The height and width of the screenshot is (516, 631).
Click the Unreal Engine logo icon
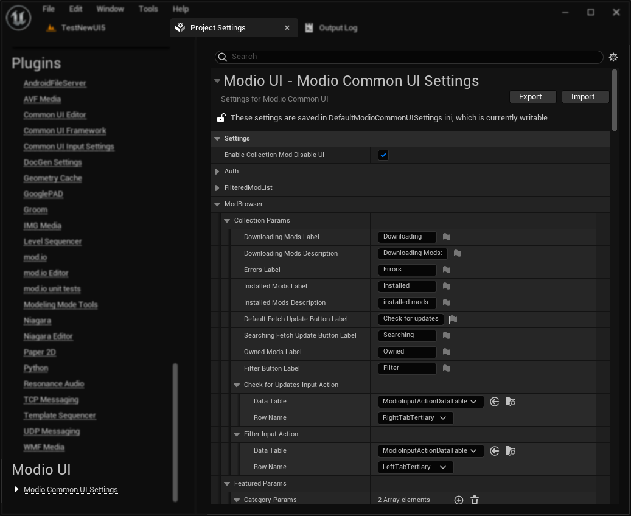click(x=18, y=17)
